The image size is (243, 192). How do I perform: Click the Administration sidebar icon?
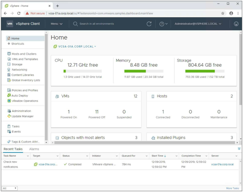coord(9,111)
